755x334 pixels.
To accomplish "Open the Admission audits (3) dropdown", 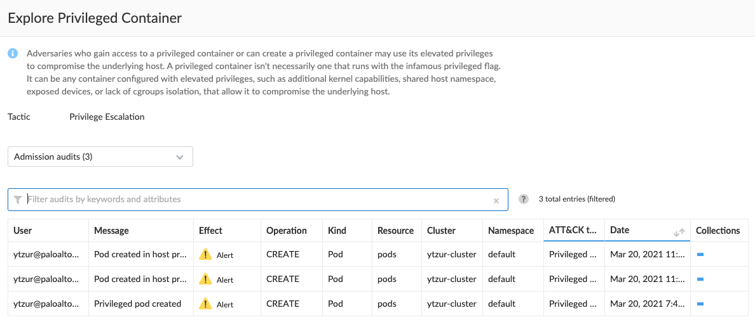I will coord(100,157).
